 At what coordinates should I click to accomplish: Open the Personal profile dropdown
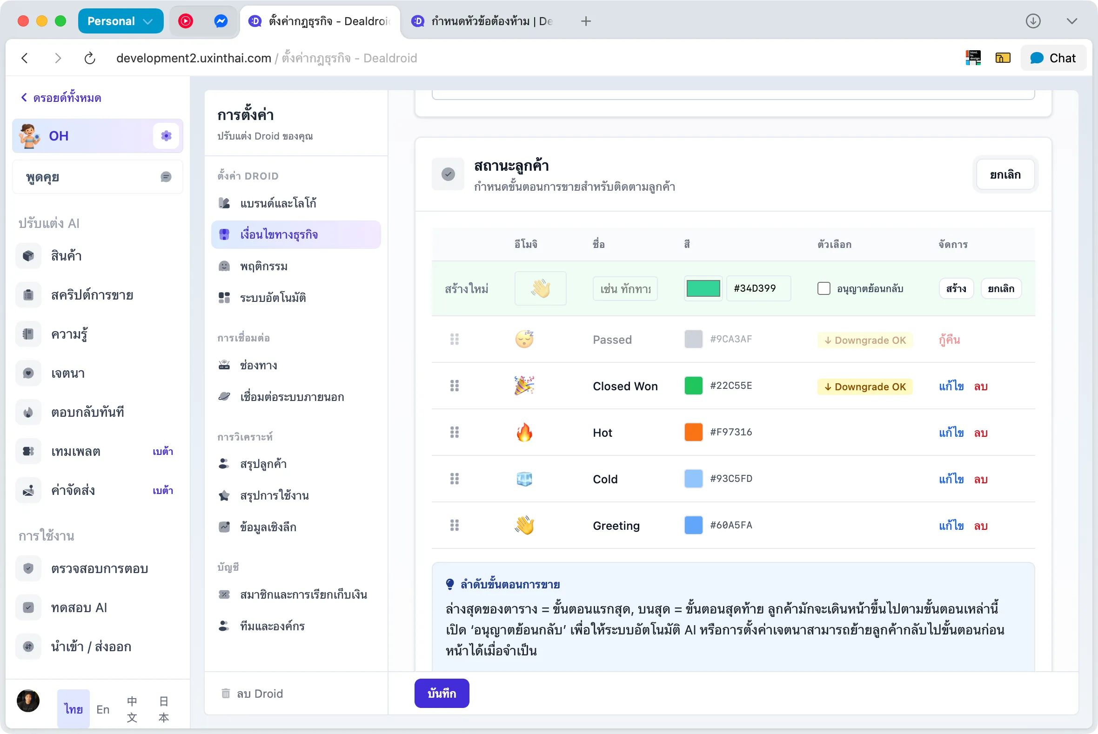121,20
